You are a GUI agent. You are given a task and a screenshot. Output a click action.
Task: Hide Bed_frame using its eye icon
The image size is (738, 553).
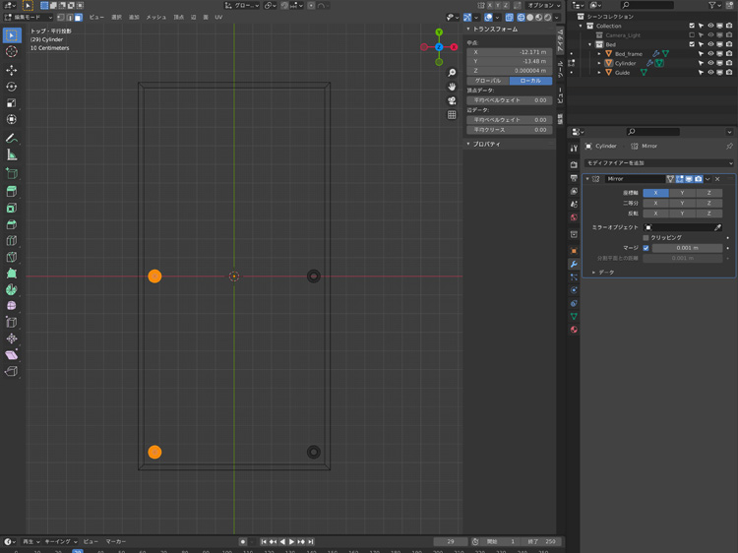[x=710, y=54]
